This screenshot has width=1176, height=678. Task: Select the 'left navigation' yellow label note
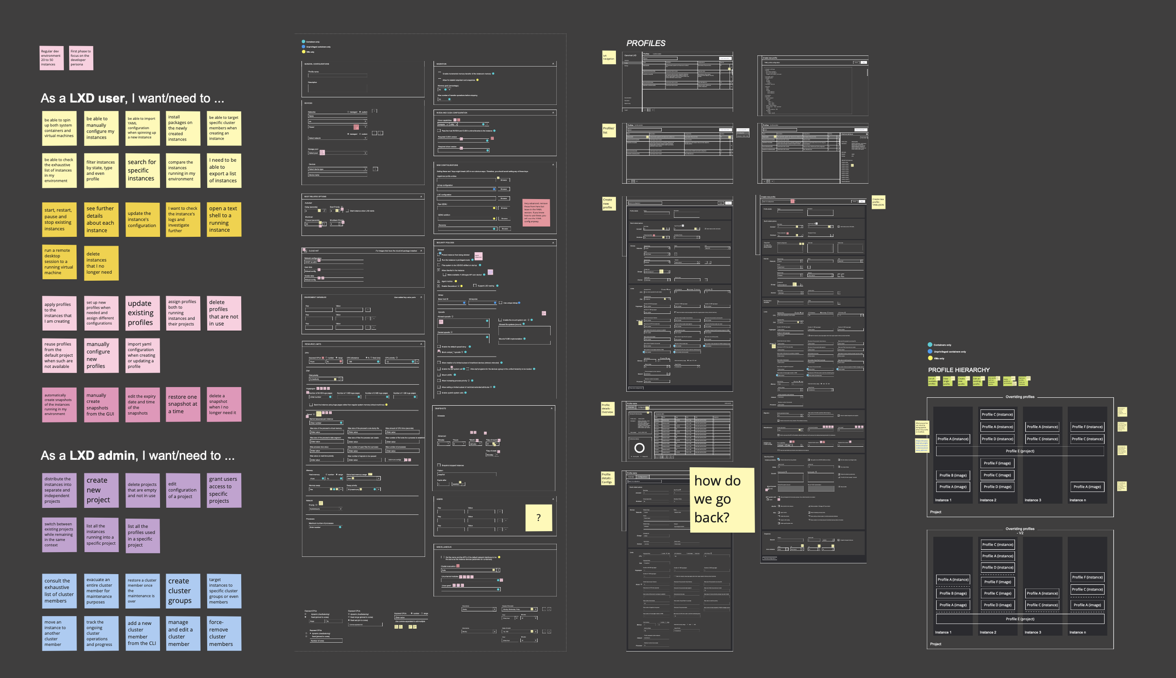(x=609, y=57)
